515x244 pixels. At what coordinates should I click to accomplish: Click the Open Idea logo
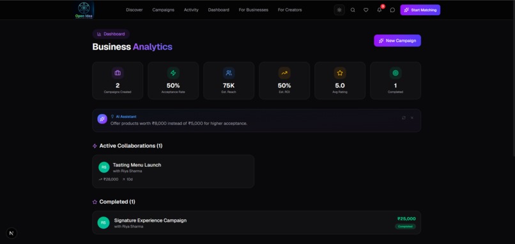tap(84, 10)
